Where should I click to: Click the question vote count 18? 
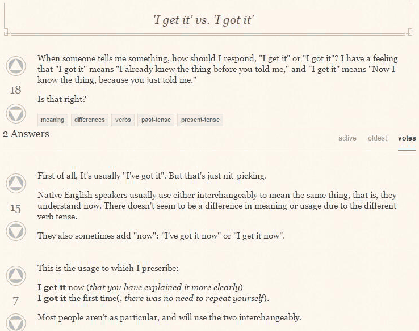pyautogui.click(x=15, y=90)
